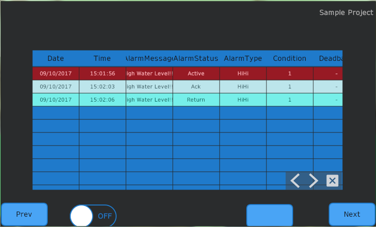Click the Condition column header
Screen dimensions: 376x227
click(x=290, y=59)
